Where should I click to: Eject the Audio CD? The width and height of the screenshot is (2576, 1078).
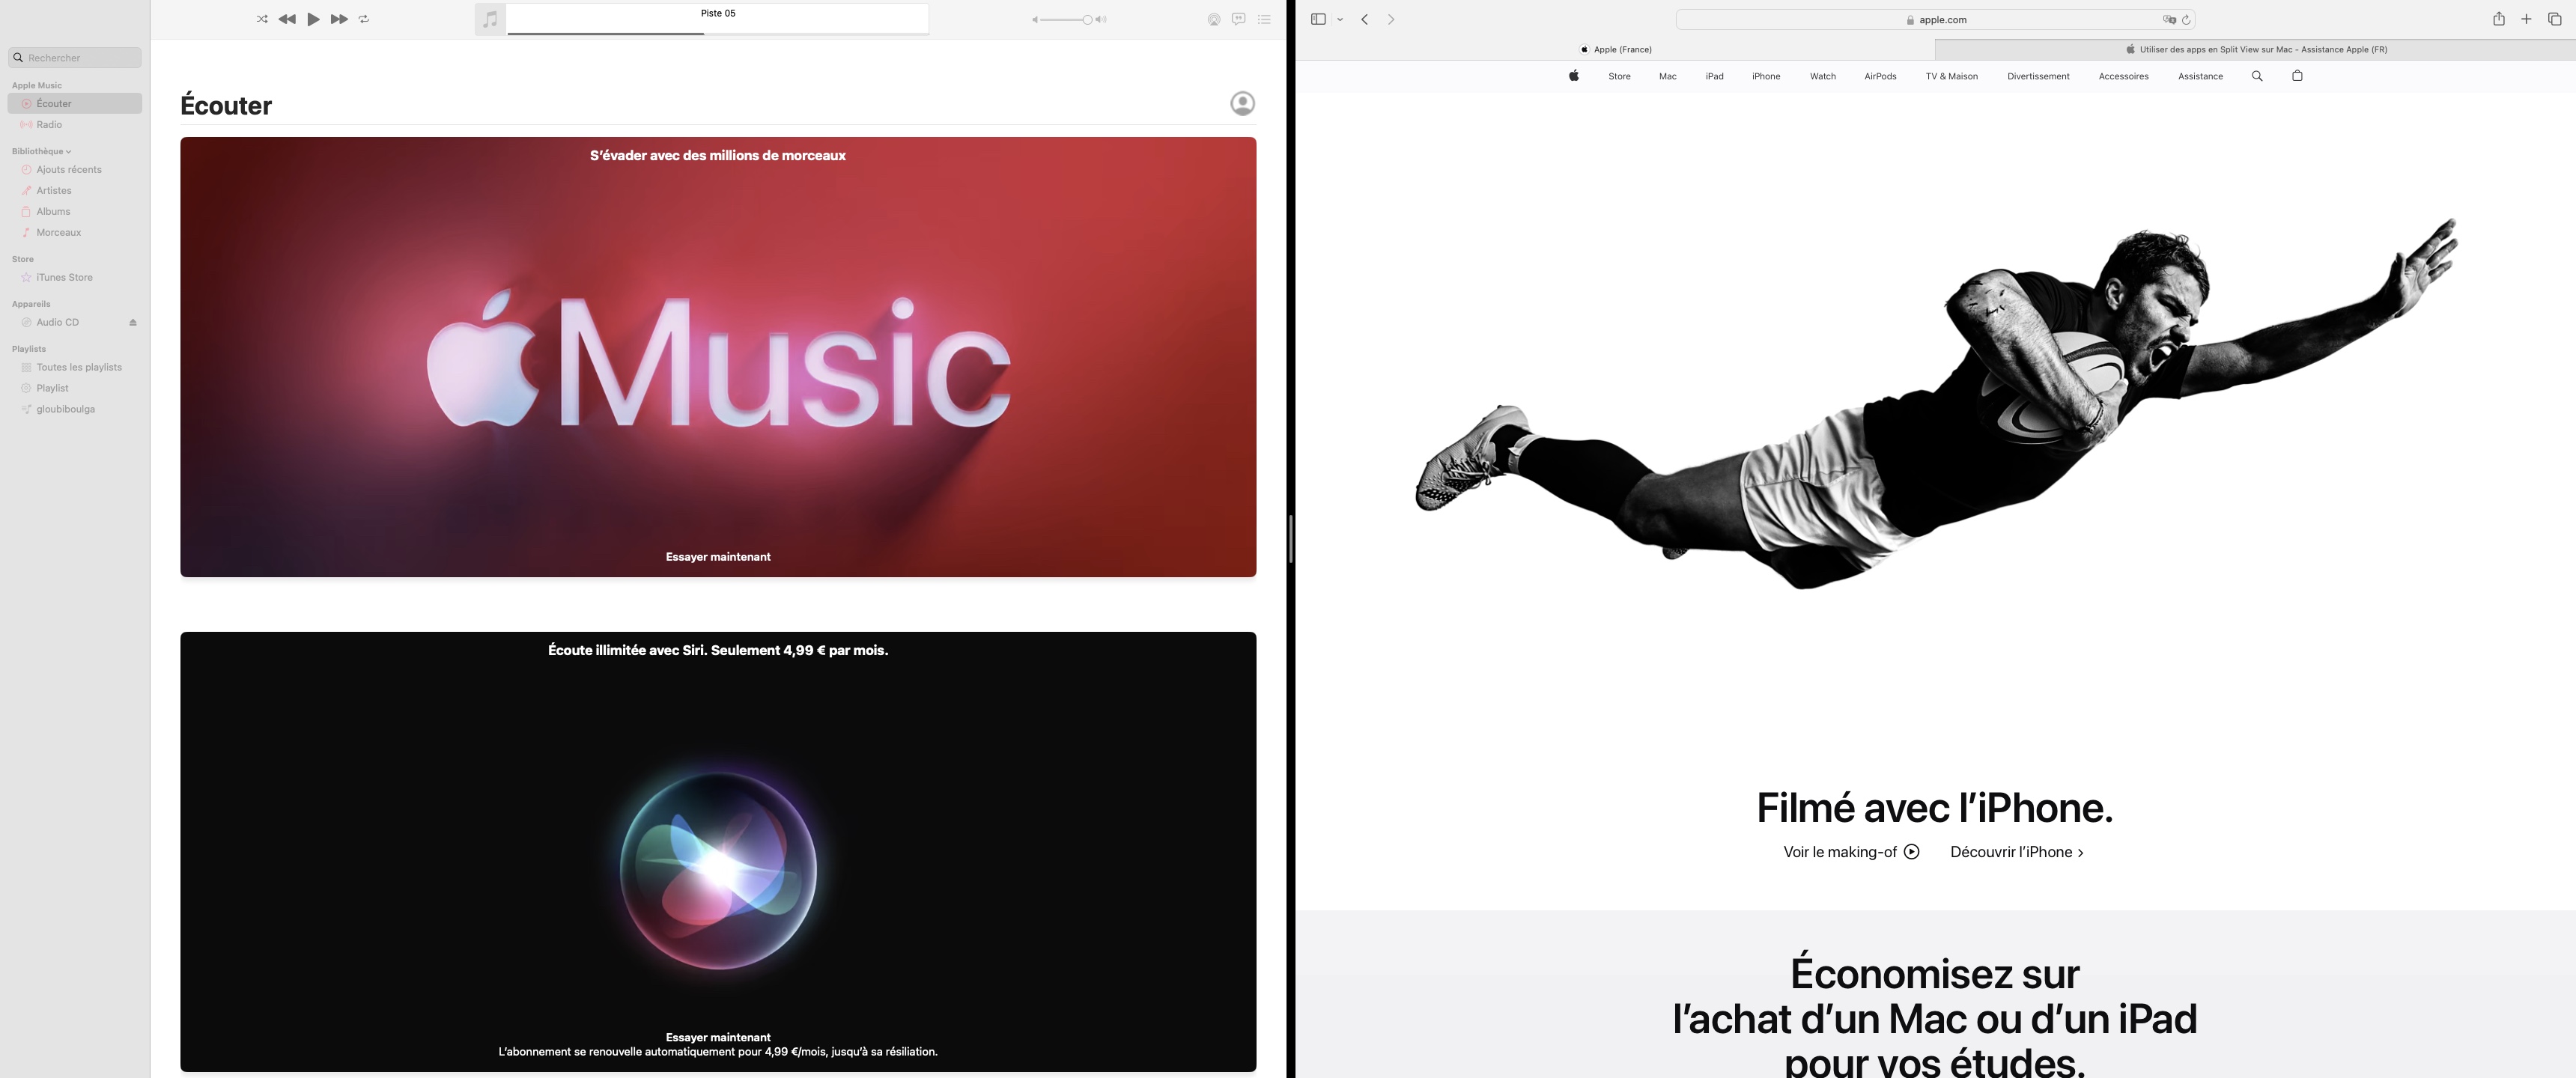(133, 322)
